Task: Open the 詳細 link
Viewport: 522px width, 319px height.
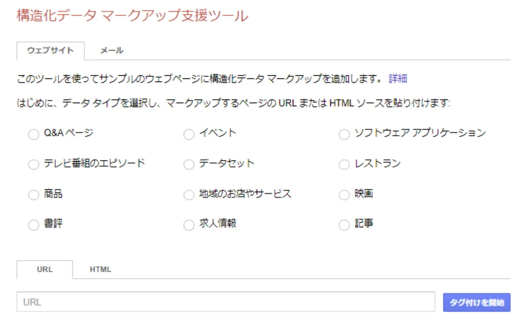Action: point(398,78)
